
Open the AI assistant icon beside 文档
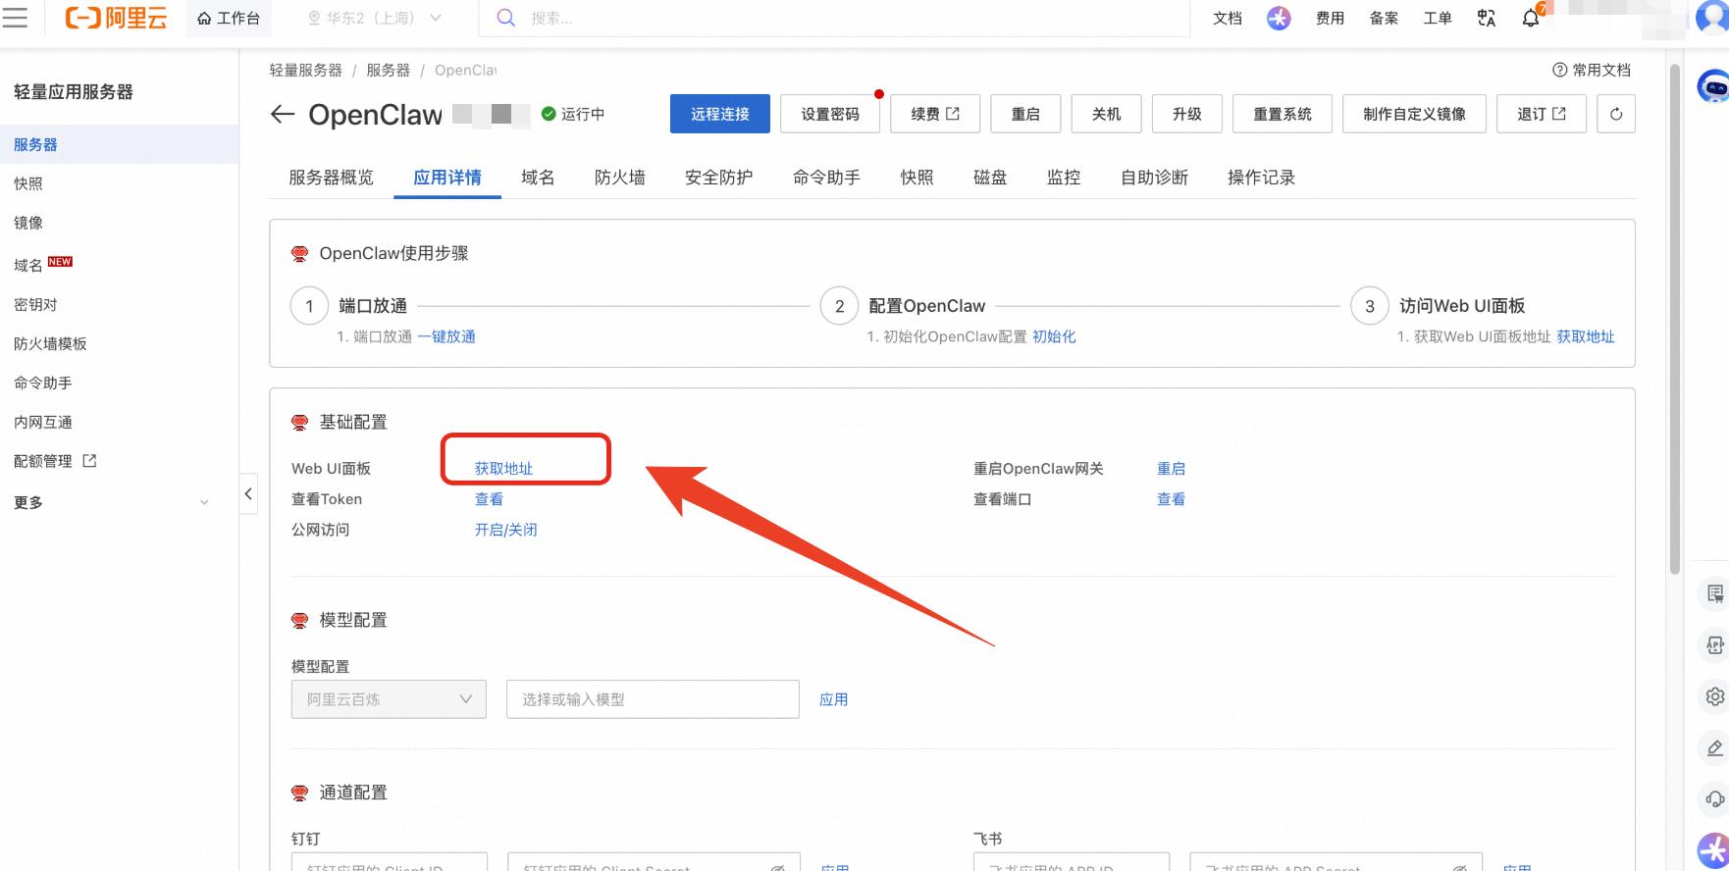click(1279, 18)
